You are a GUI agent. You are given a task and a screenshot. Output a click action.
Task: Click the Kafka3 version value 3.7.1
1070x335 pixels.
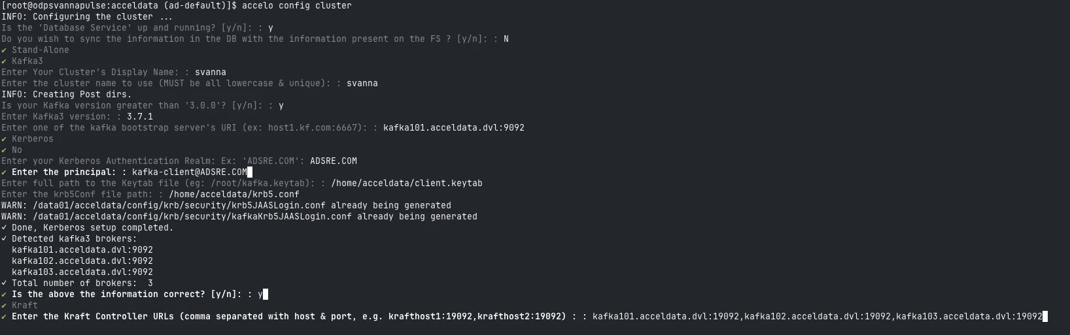140,117
